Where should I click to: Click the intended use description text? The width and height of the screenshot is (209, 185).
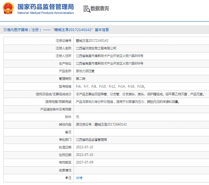pos(128,102)
